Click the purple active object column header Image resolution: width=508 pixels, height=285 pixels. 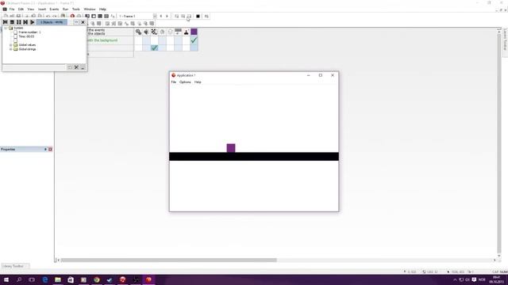(x=194, y=32)
